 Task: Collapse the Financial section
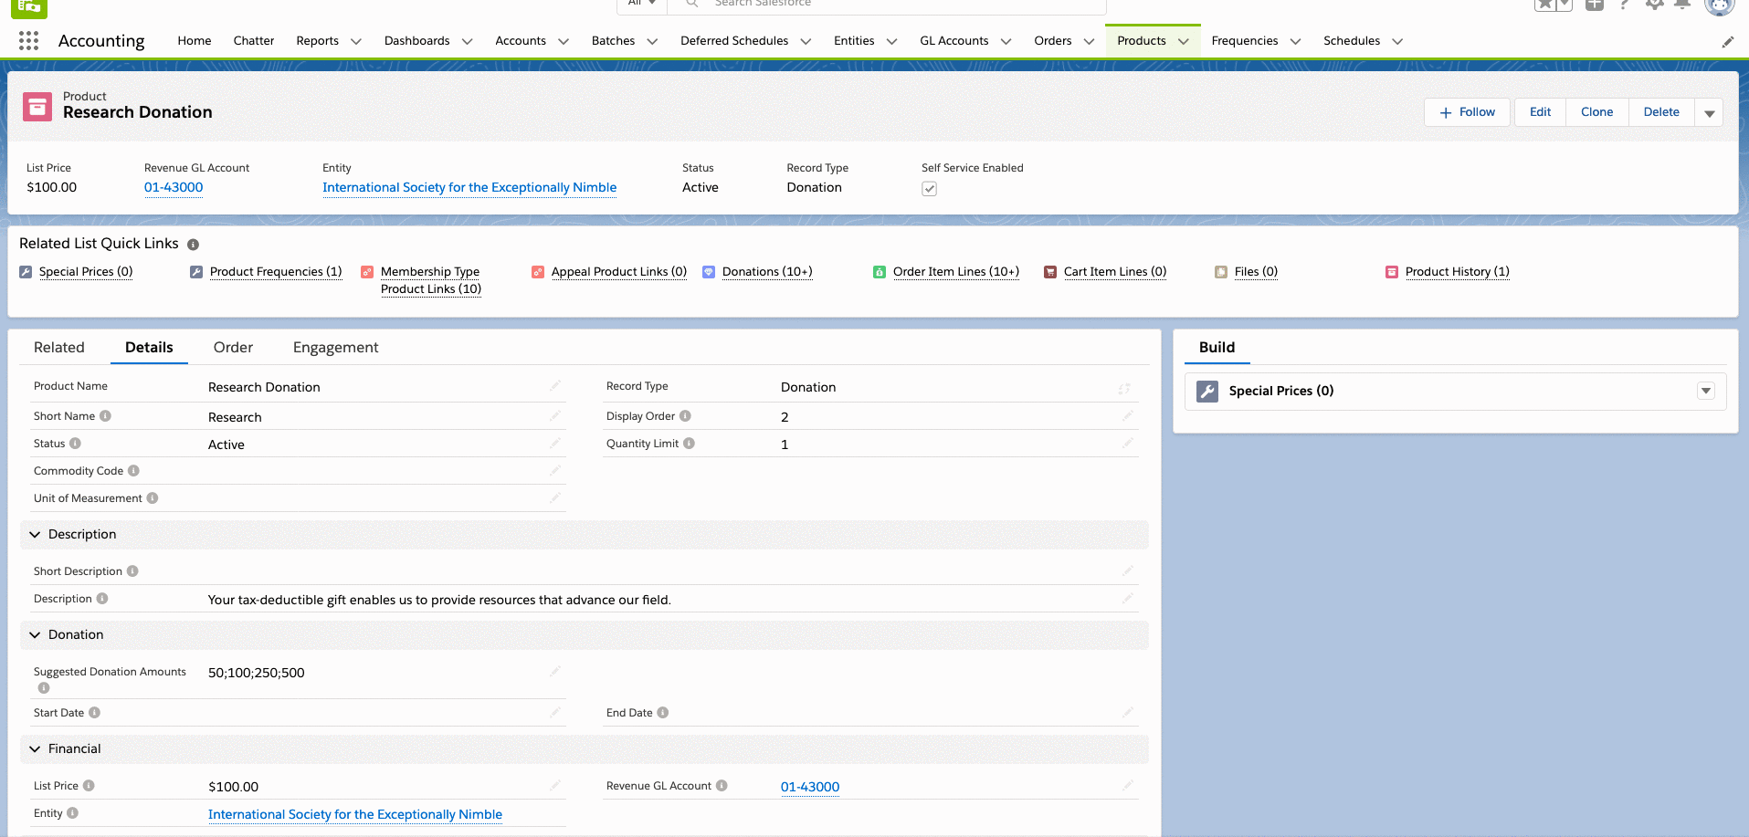pyautogui.click(x=36, y=749)
